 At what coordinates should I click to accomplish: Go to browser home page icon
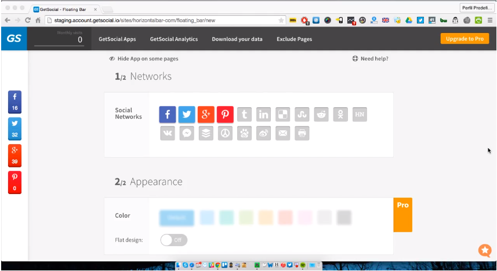38,20
